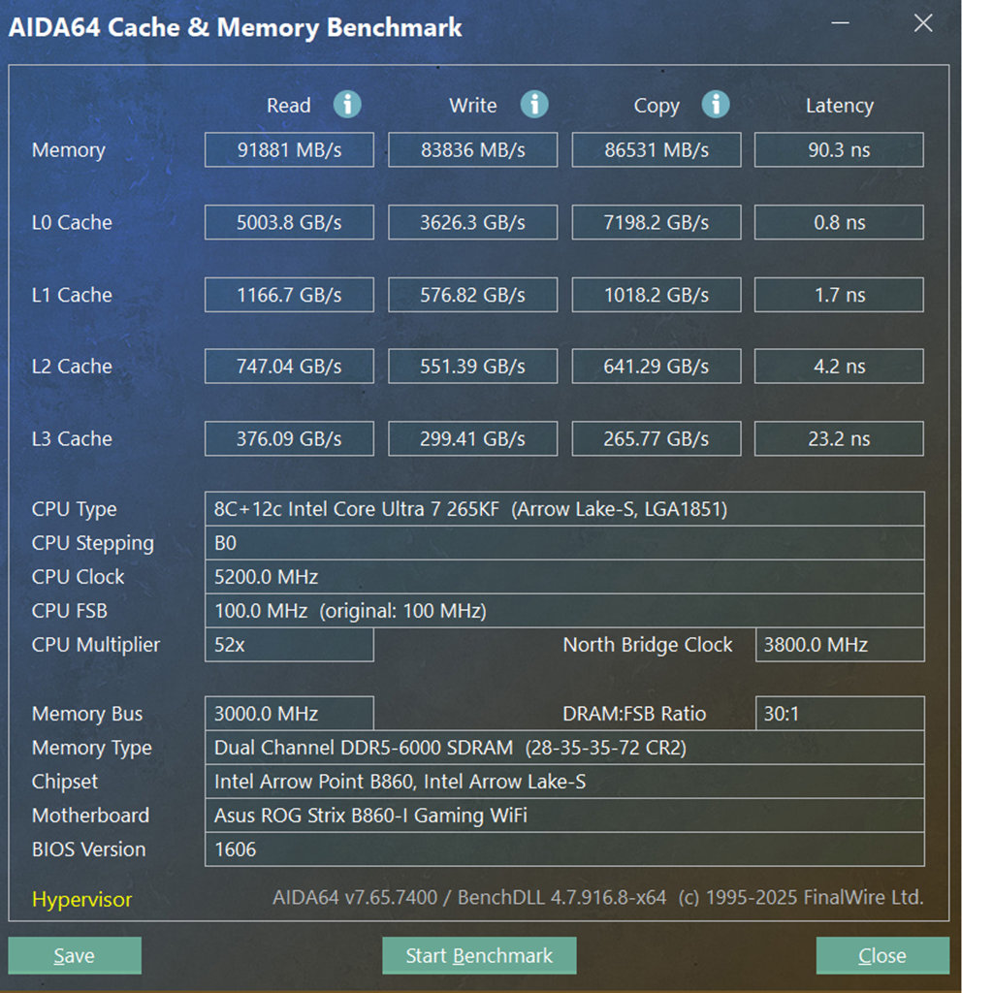Select L0 Cache latency 0.8 ns

(839, 222)
